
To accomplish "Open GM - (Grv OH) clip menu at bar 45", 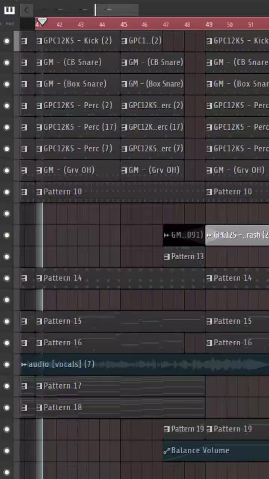I will [x=124, y=170].
